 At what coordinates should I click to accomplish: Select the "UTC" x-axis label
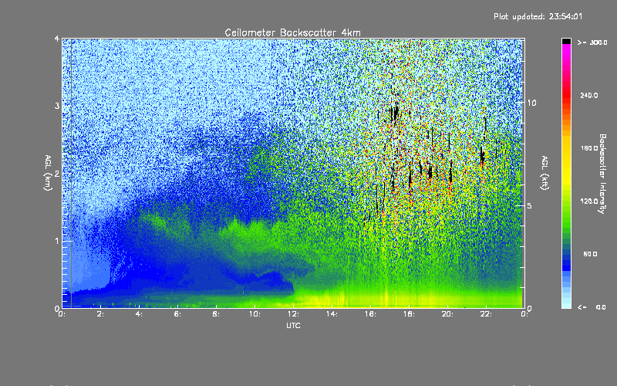293,325
